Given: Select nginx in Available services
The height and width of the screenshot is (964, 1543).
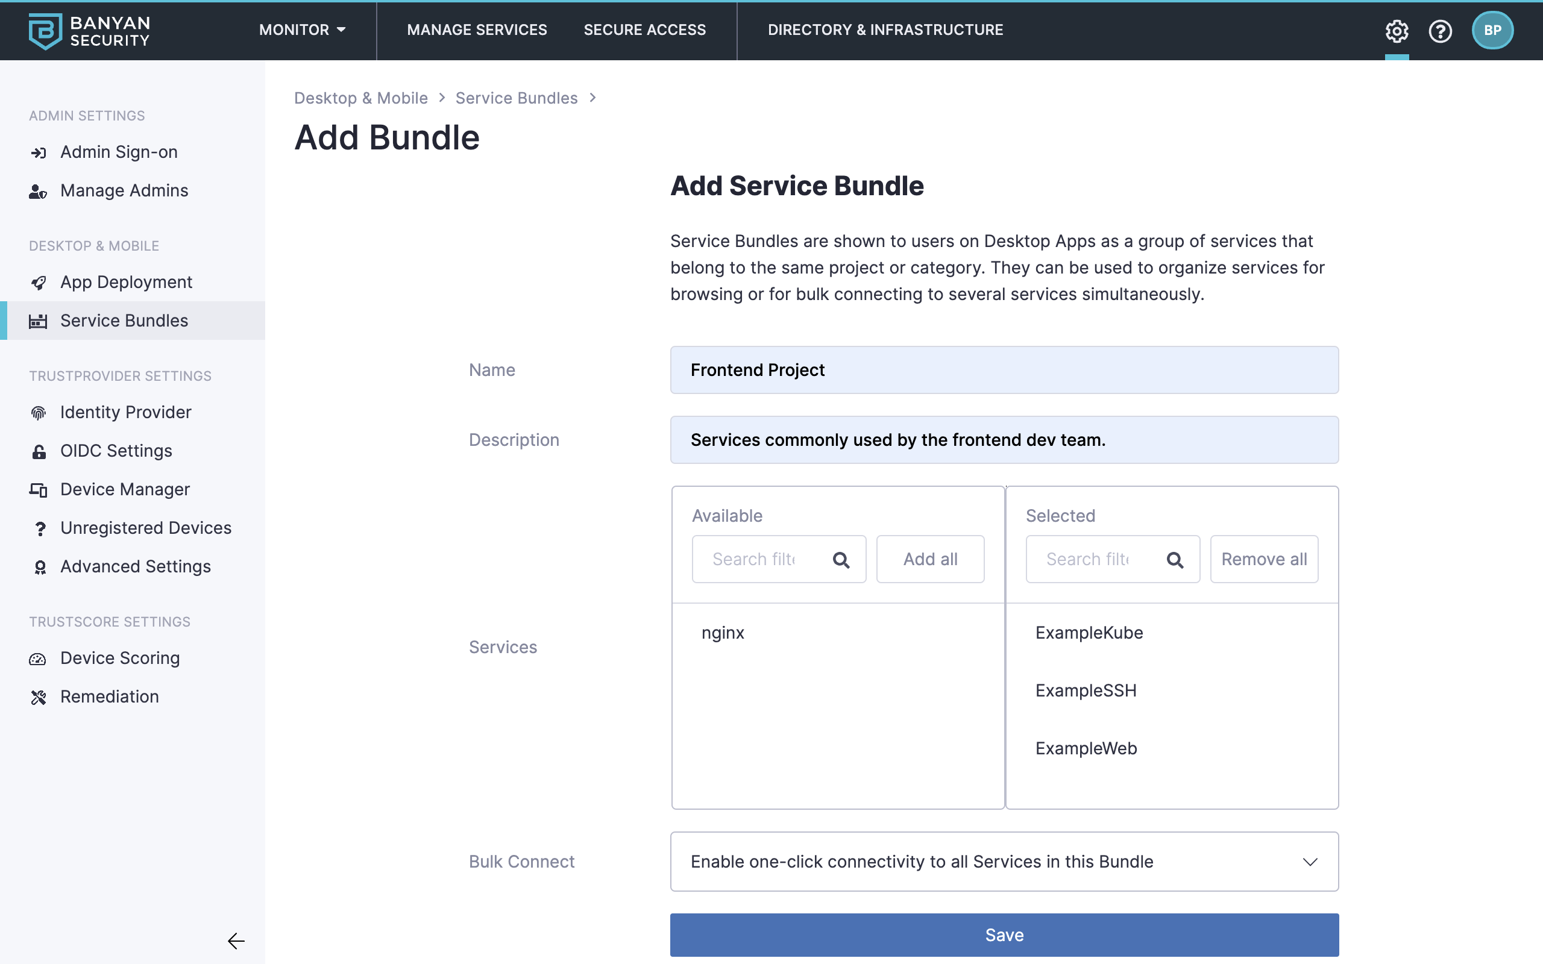Looking at the screenshot, I should coord(723,633).
